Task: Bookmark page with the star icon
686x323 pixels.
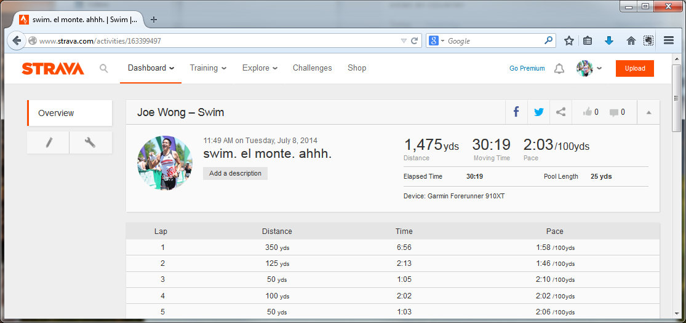Action: coord(569,41)
